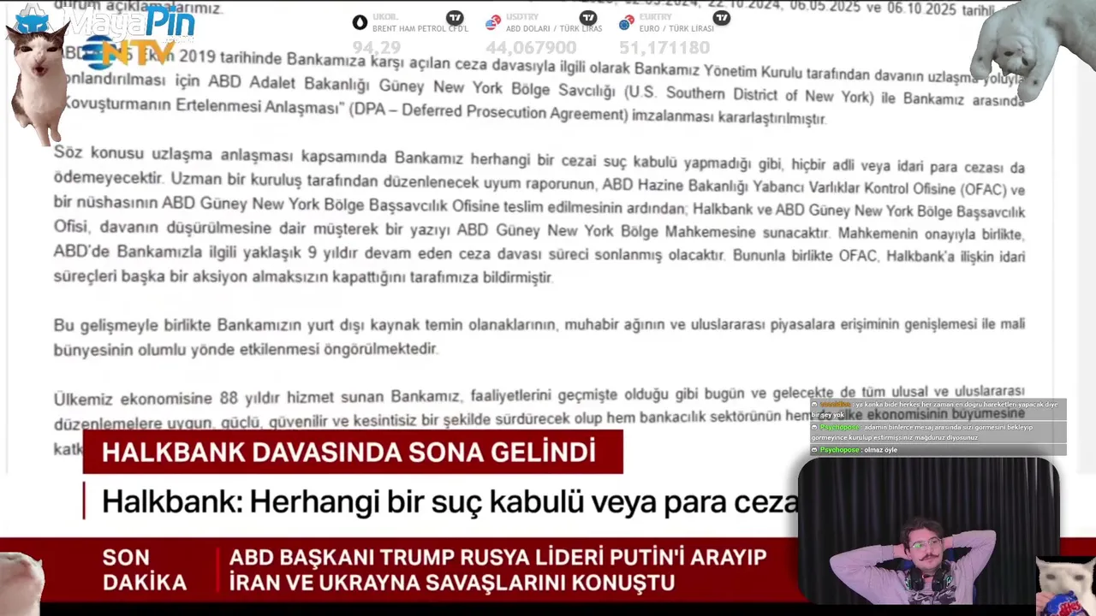1096x616 pixels.
Task: Select the UKOIL ticker symbol label
Action: [x=385, y=17]
